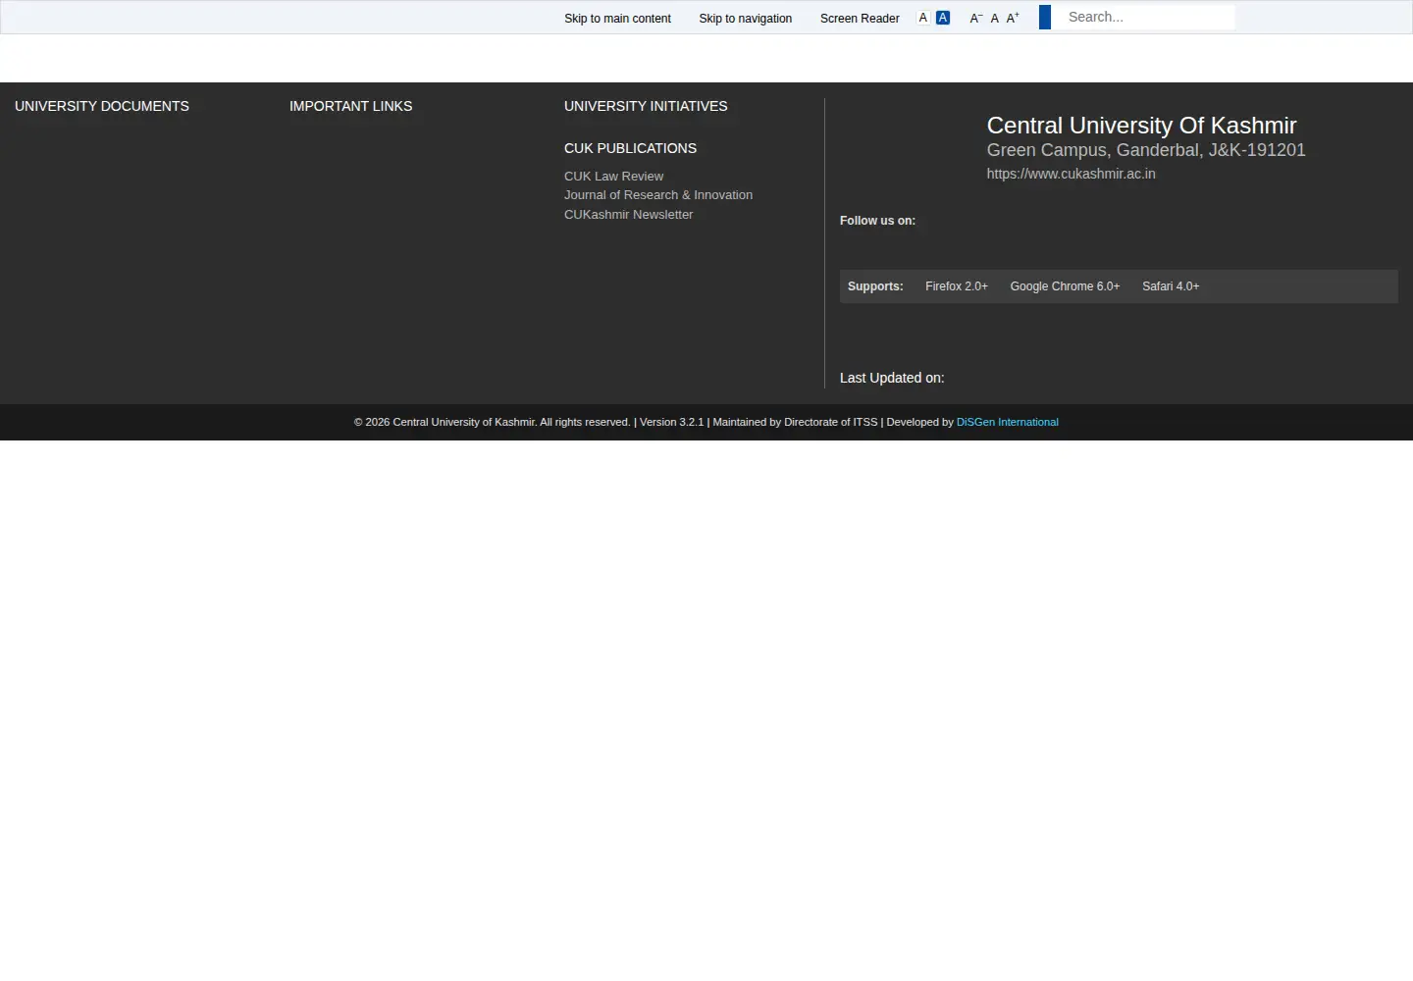1413x981 pixels.
Task: Open the DiSGen International developer link
Action: (x=1008, y=423)
